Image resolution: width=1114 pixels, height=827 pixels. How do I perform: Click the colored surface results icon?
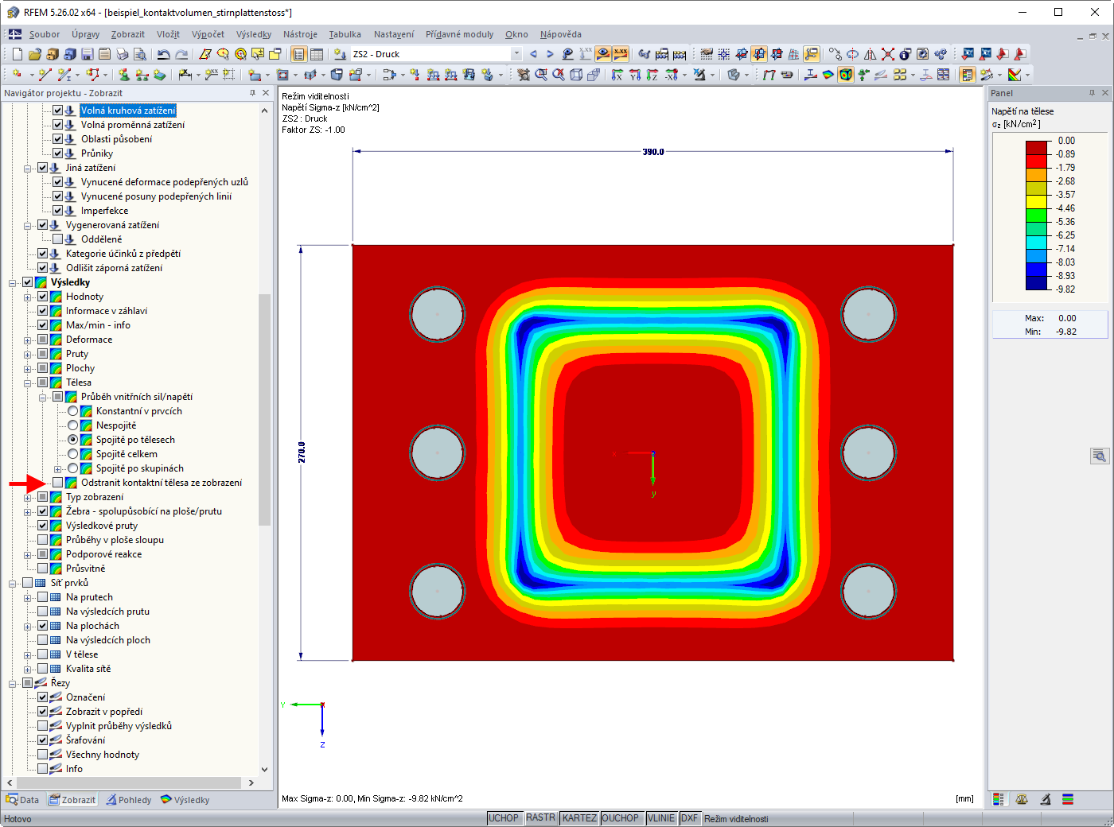(828, 75)
